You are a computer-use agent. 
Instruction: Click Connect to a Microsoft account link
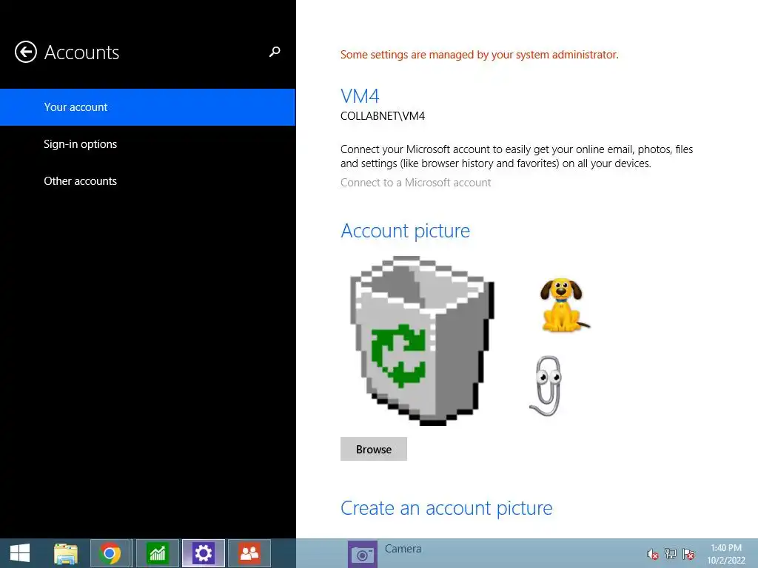point(415,183)
